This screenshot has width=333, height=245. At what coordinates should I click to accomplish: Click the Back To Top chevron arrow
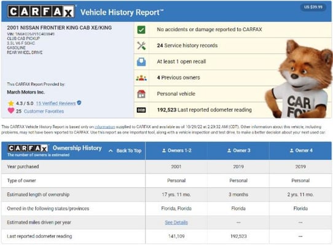pos(111,151)
